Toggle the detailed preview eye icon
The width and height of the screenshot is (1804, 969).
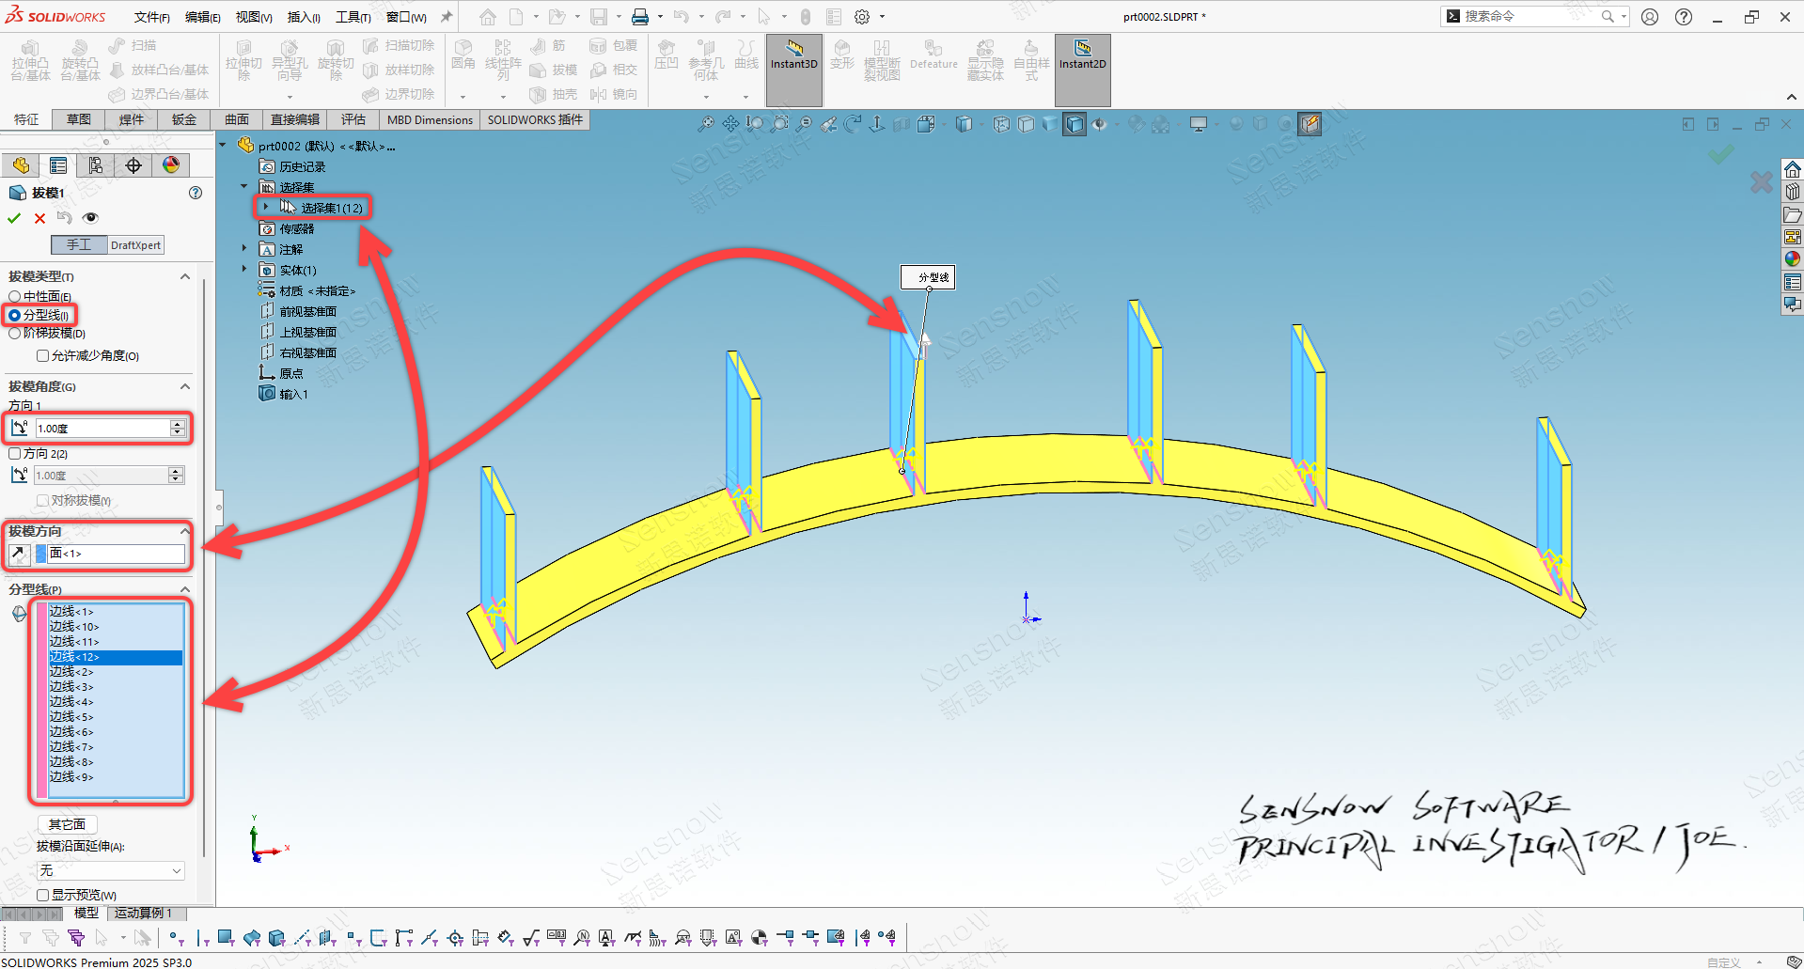click(90, 218)
